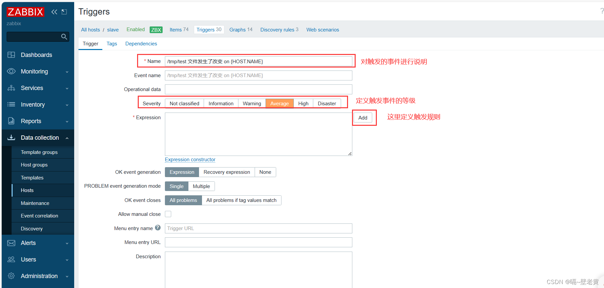Set severity to Average
The width and height of the screenshot is (604, 288).
(x=279, y=104)
